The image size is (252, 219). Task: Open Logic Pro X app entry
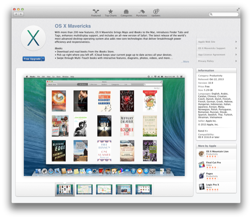[x=216, y=187]
